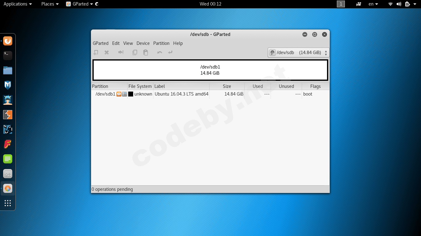Click the Copy partition toolbar icon
The image size is (421, 236).
135,53
